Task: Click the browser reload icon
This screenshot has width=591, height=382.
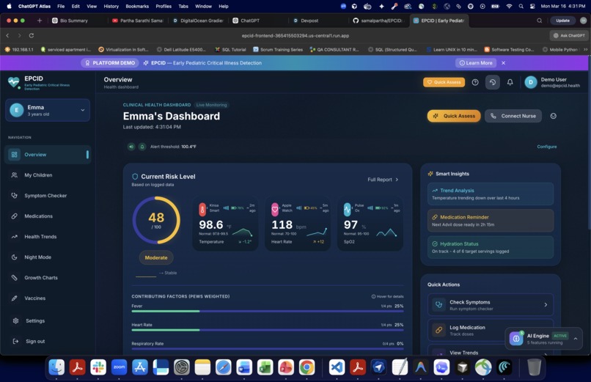Action: pyautogui.click(x=32, y=35)
